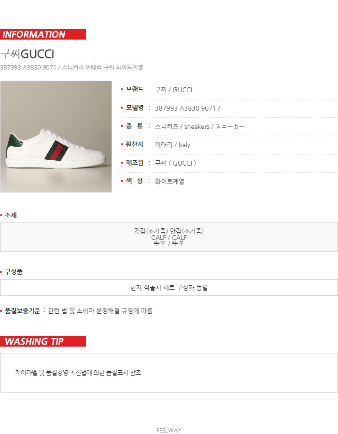Click the 품질보증기준 heading
338x434 pixels.
22,311
